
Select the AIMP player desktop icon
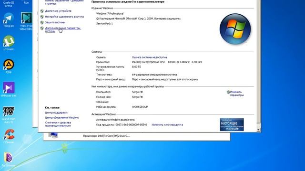(x=9, y=66)
